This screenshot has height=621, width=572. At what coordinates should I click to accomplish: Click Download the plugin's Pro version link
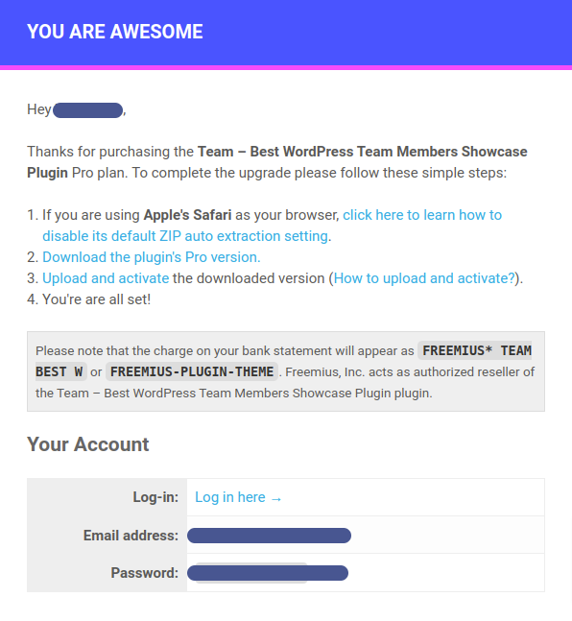point(152,257)
